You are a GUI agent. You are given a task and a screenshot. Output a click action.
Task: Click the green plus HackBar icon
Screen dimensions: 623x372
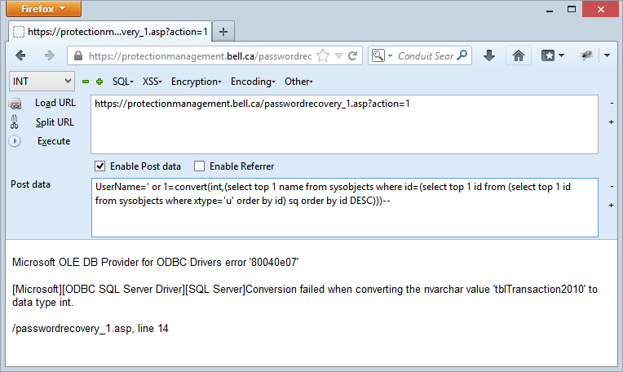[x=99, y=82]
